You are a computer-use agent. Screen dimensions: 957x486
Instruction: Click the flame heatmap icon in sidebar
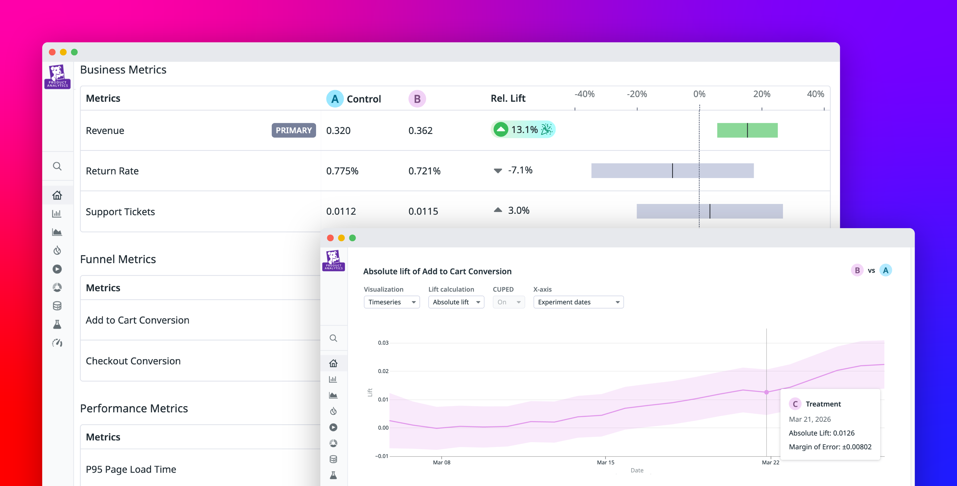tap(58, 250)
